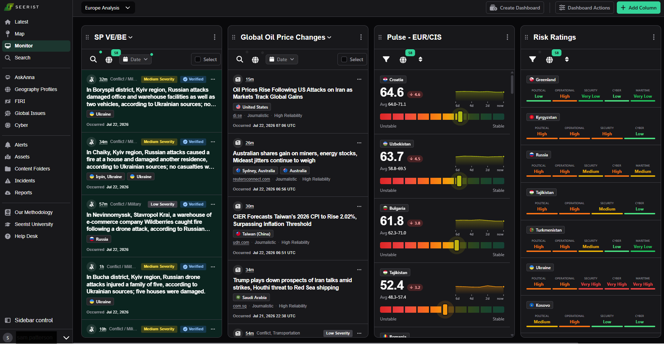This screenshot has width=664, height=344.
Task: Open more options for Chaiky fire event
Action: tap(213, 142)
